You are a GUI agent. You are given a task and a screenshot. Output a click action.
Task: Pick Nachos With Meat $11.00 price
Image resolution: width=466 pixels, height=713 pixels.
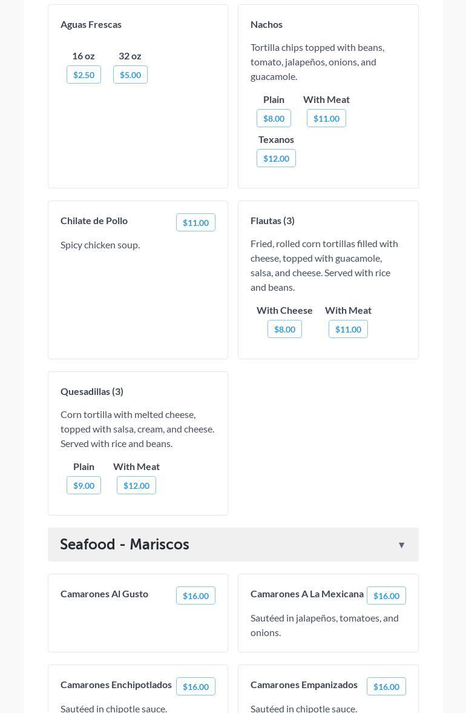326,119
